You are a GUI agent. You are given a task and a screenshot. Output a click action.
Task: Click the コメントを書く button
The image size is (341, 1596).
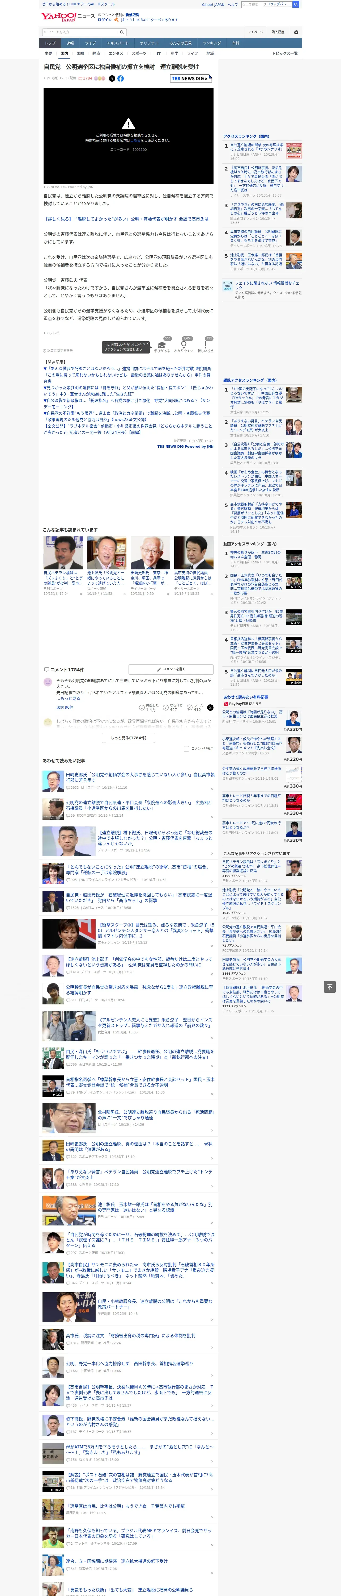click(171, 670)
